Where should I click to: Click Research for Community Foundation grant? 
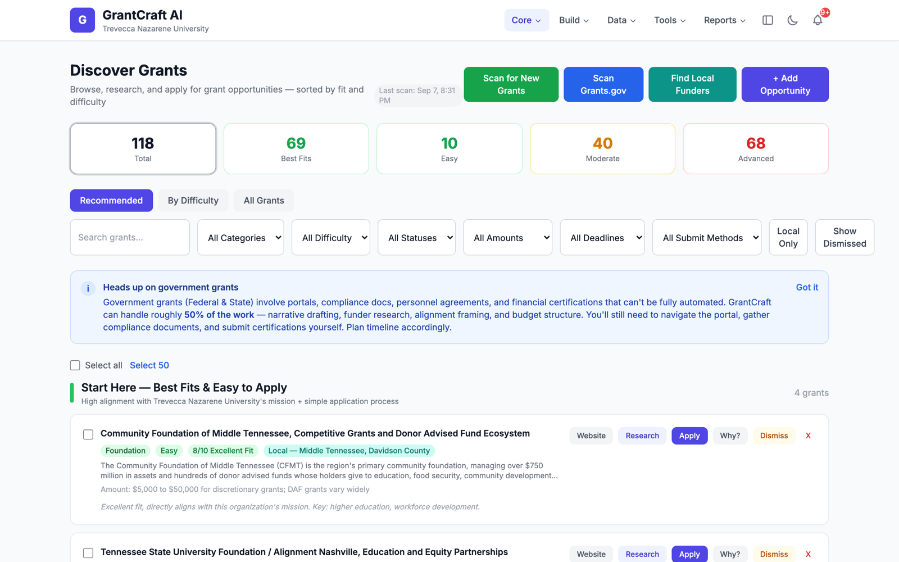pos(642,436)
